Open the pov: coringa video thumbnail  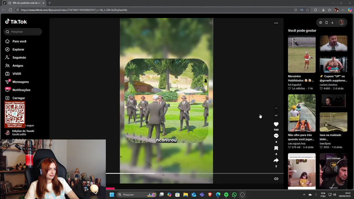pyautogui.click(x=334, y=171)
